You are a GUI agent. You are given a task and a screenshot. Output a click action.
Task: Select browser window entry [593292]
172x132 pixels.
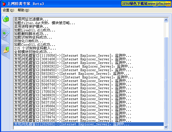pyautogui.click(x=89, y=74)
